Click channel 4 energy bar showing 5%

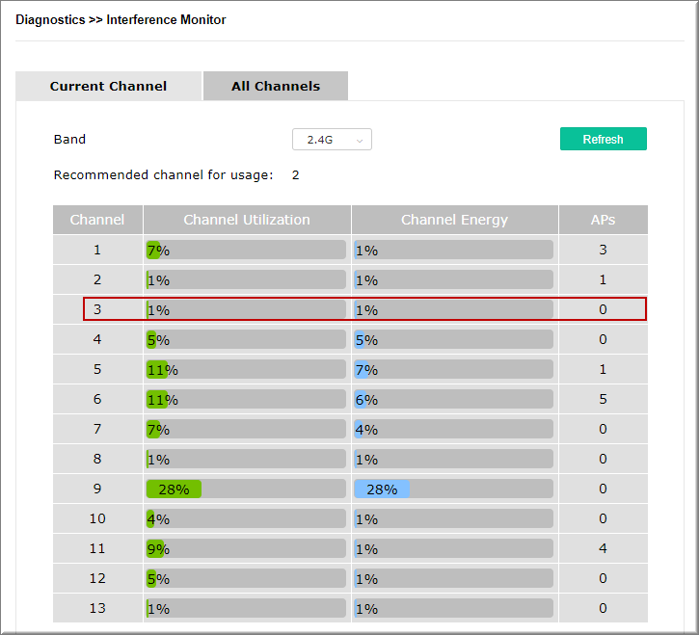point(454,339)
